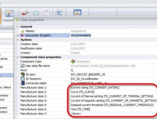Collapse the General section
The height and width of the screenshot is (119, 157).
18,27
